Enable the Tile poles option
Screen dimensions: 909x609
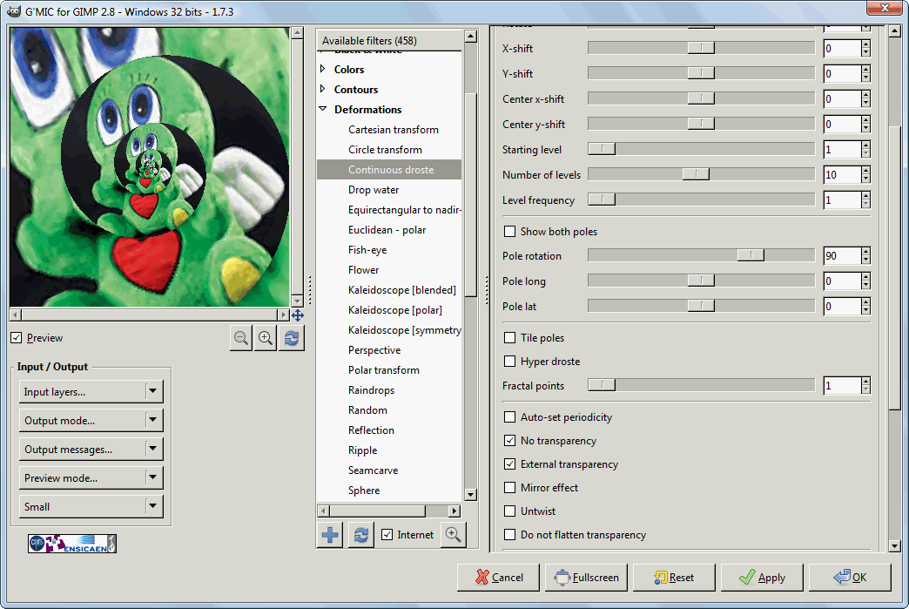pyautogui.click(x=509, y=337)
